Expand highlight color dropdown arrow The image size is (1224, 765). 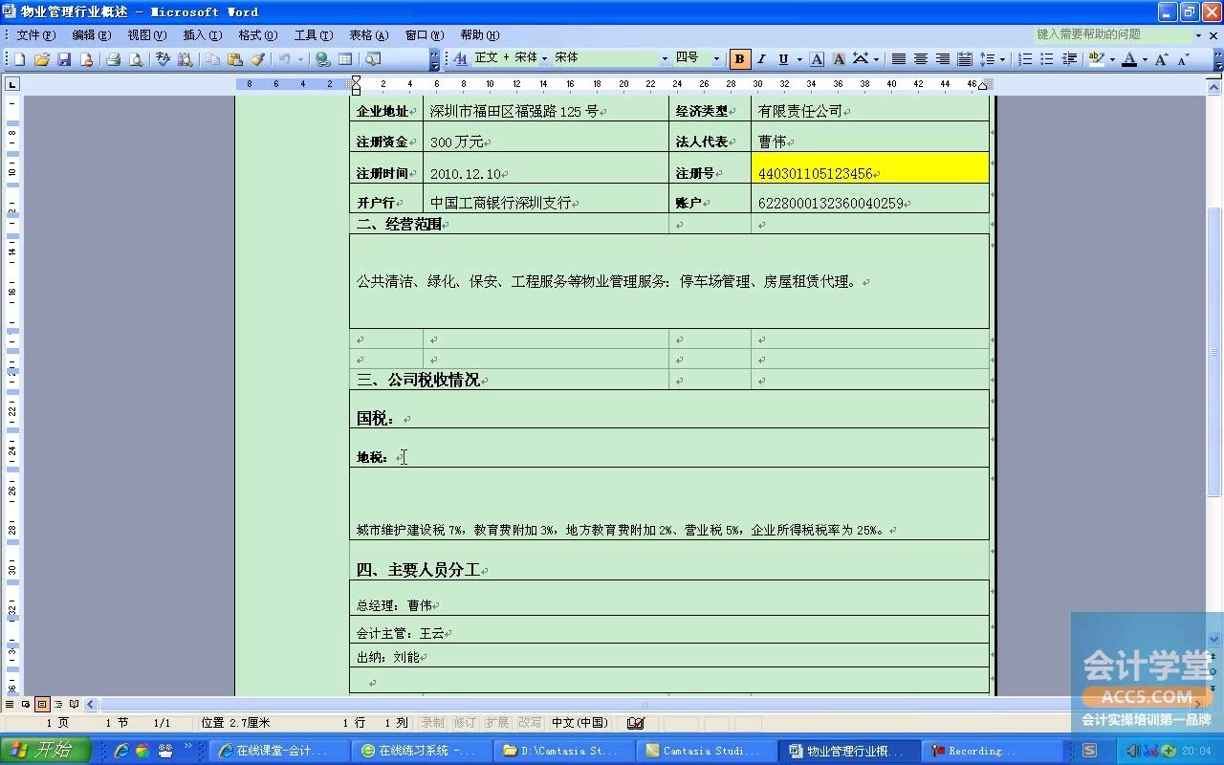(1112, 59)
